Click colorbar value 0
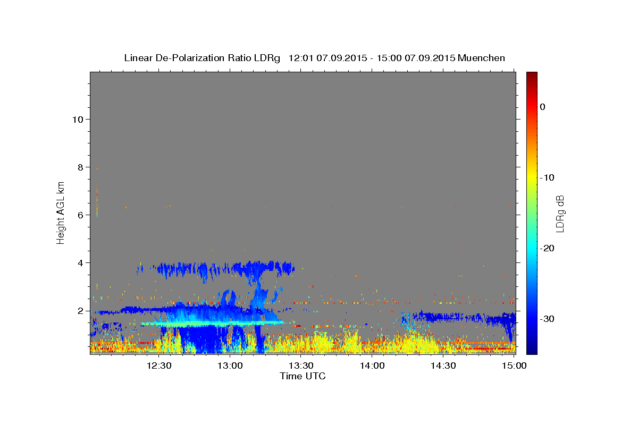 [543, 107]
